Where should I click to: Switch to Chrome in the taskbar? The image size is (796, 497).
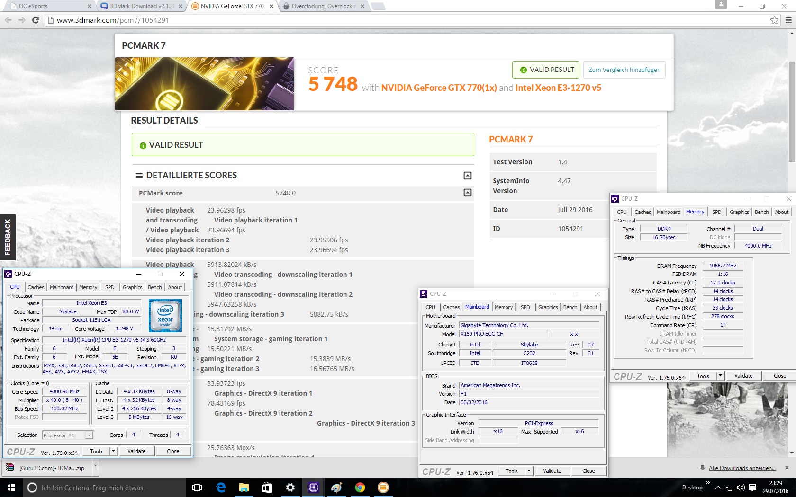360,488
